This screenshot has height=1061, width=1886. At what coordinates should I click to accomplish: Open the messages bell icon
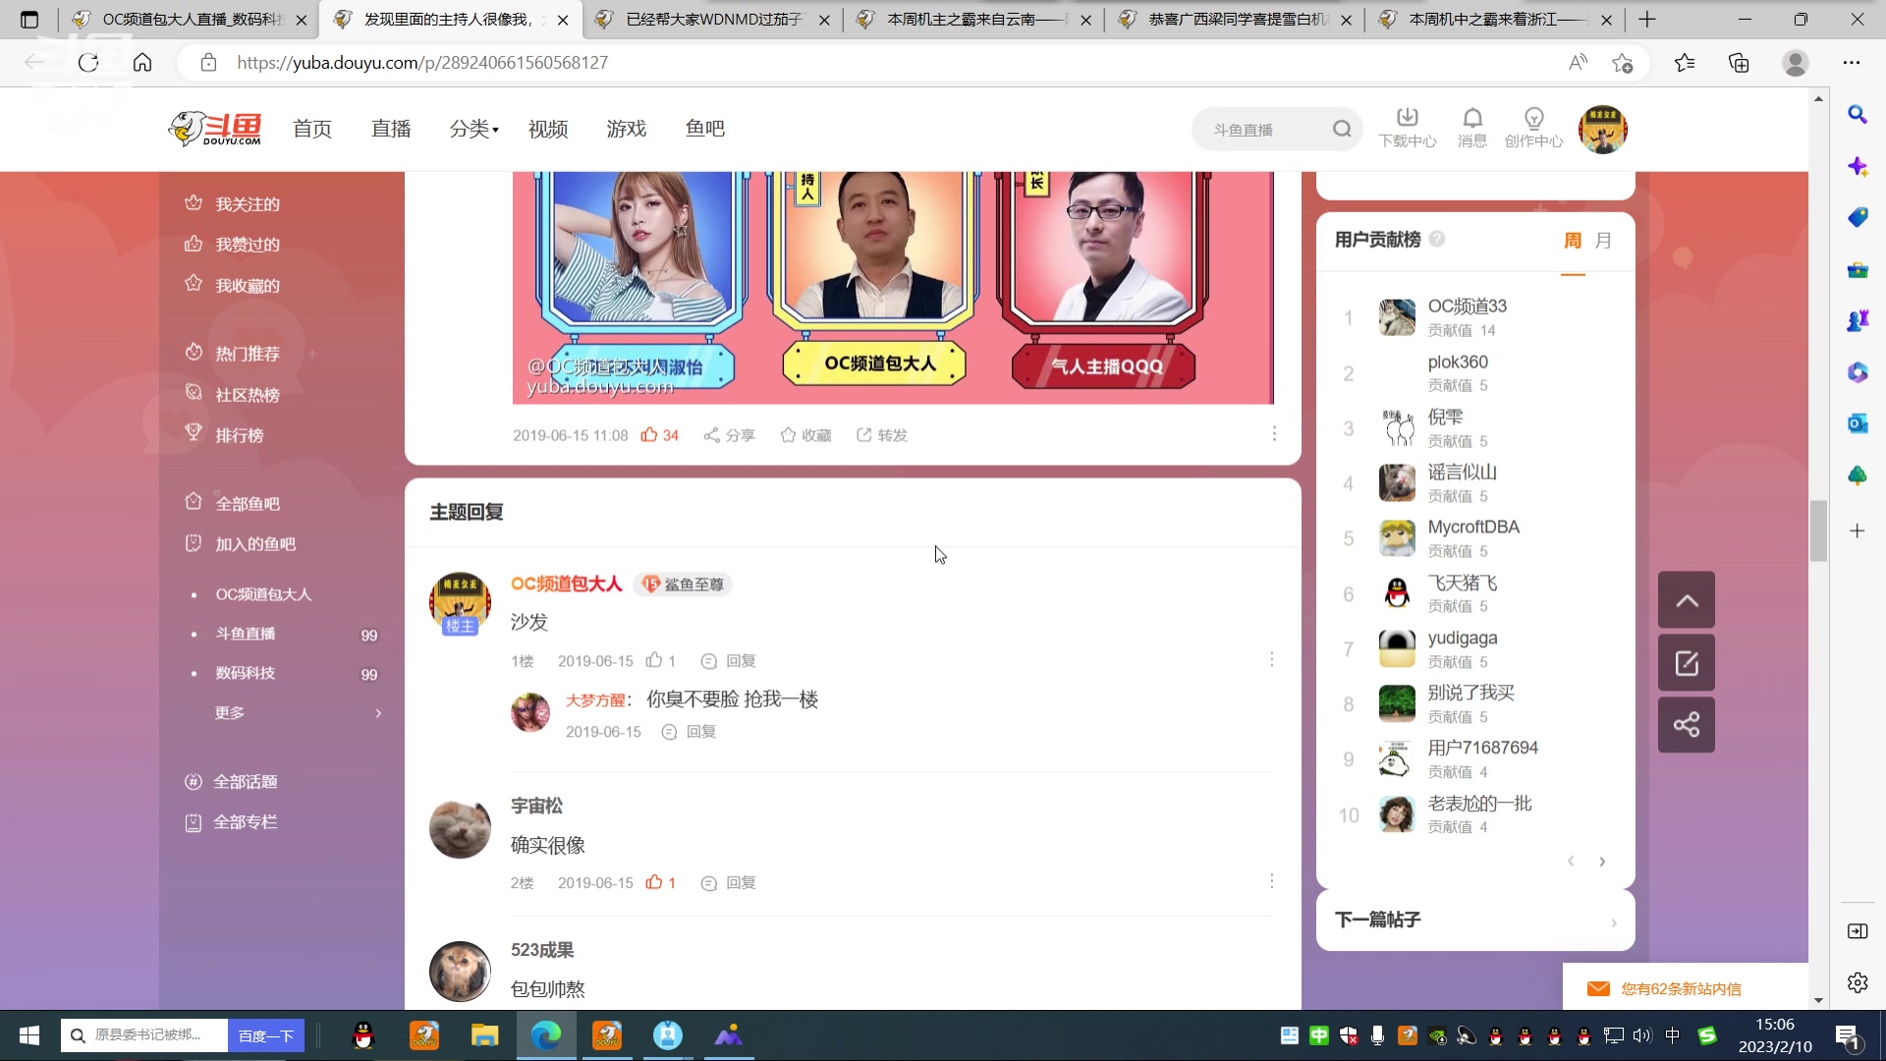[1471, 128]
